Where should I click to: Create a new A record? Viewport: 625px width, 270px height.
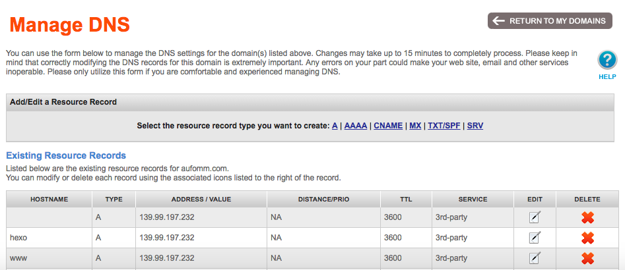click(335, 125)
